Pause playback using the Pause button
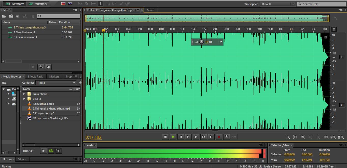347x168 pixels. (x=181, y=137)
